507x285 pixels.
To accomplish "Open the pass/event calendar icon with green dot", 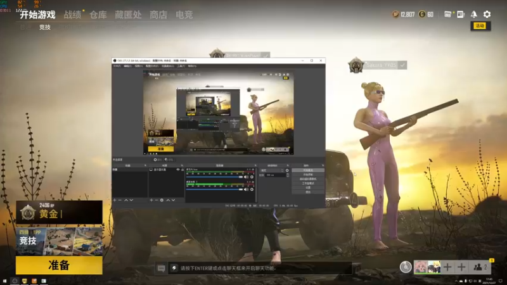I will coord(448,14).
